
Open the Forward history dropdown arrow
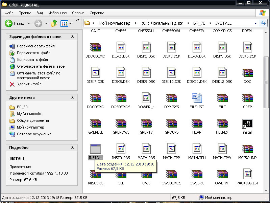coord(46,23)
